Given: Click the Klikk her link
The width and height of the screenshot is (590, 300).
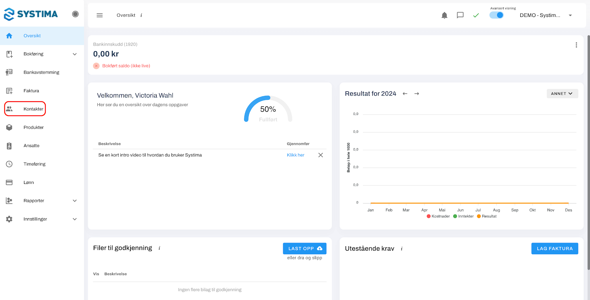Looking at the screenshot, I should click(x=296, y=155).
